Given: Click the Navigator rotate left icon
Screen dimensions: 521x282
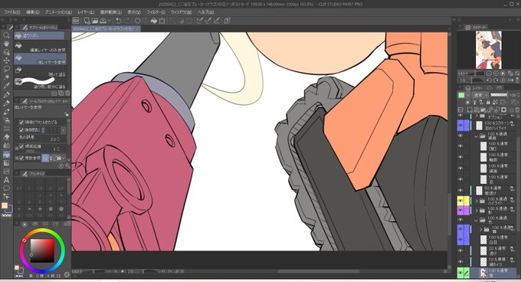Looking at the screenshot, I should (490, 80).
